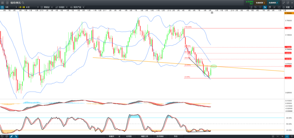294x138 pixels.
Task: Click the stacked layers icon
Action: coord(269,7)
